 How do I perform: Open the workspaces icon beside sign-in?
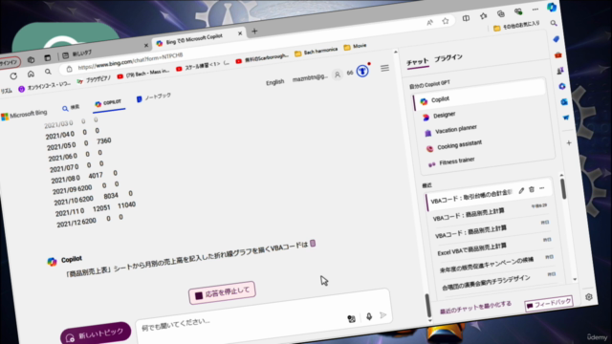click(31, 59)
